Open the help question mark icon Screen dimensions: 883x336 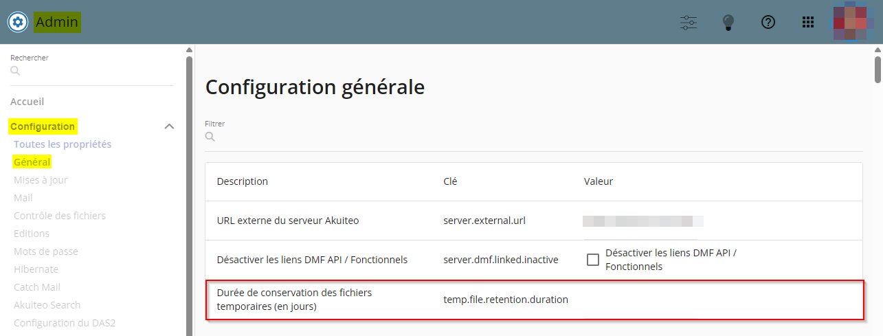pyautogui.click(x=768, y=22)
